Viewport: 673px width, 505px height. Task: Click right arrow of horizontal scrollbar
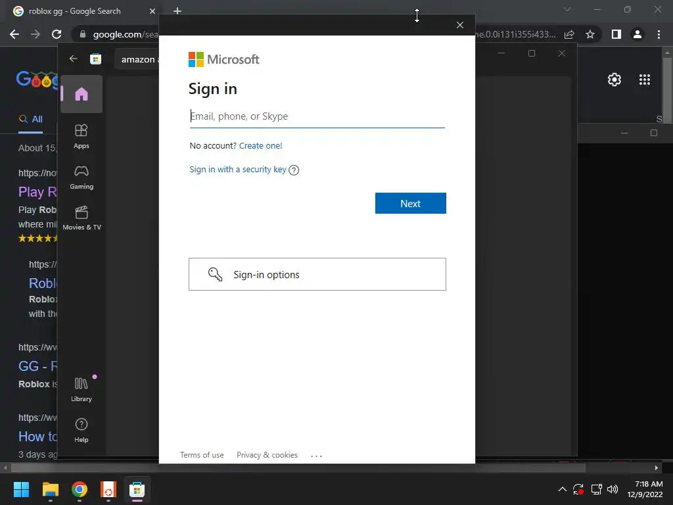(x=657, y=468)
